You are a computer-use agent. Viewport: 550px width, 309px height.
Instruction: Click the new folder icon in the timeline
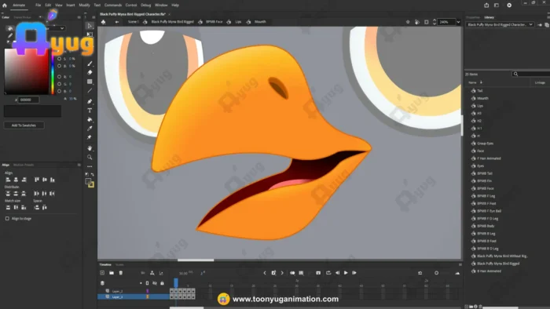112,273
